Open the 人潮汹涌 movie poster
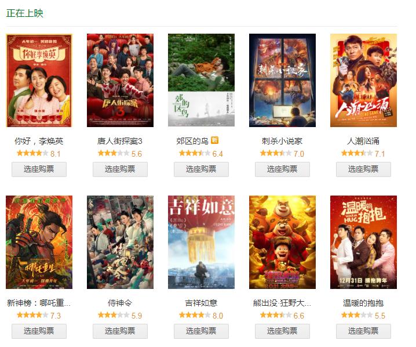The image size is (416, 347). (363, 80)
